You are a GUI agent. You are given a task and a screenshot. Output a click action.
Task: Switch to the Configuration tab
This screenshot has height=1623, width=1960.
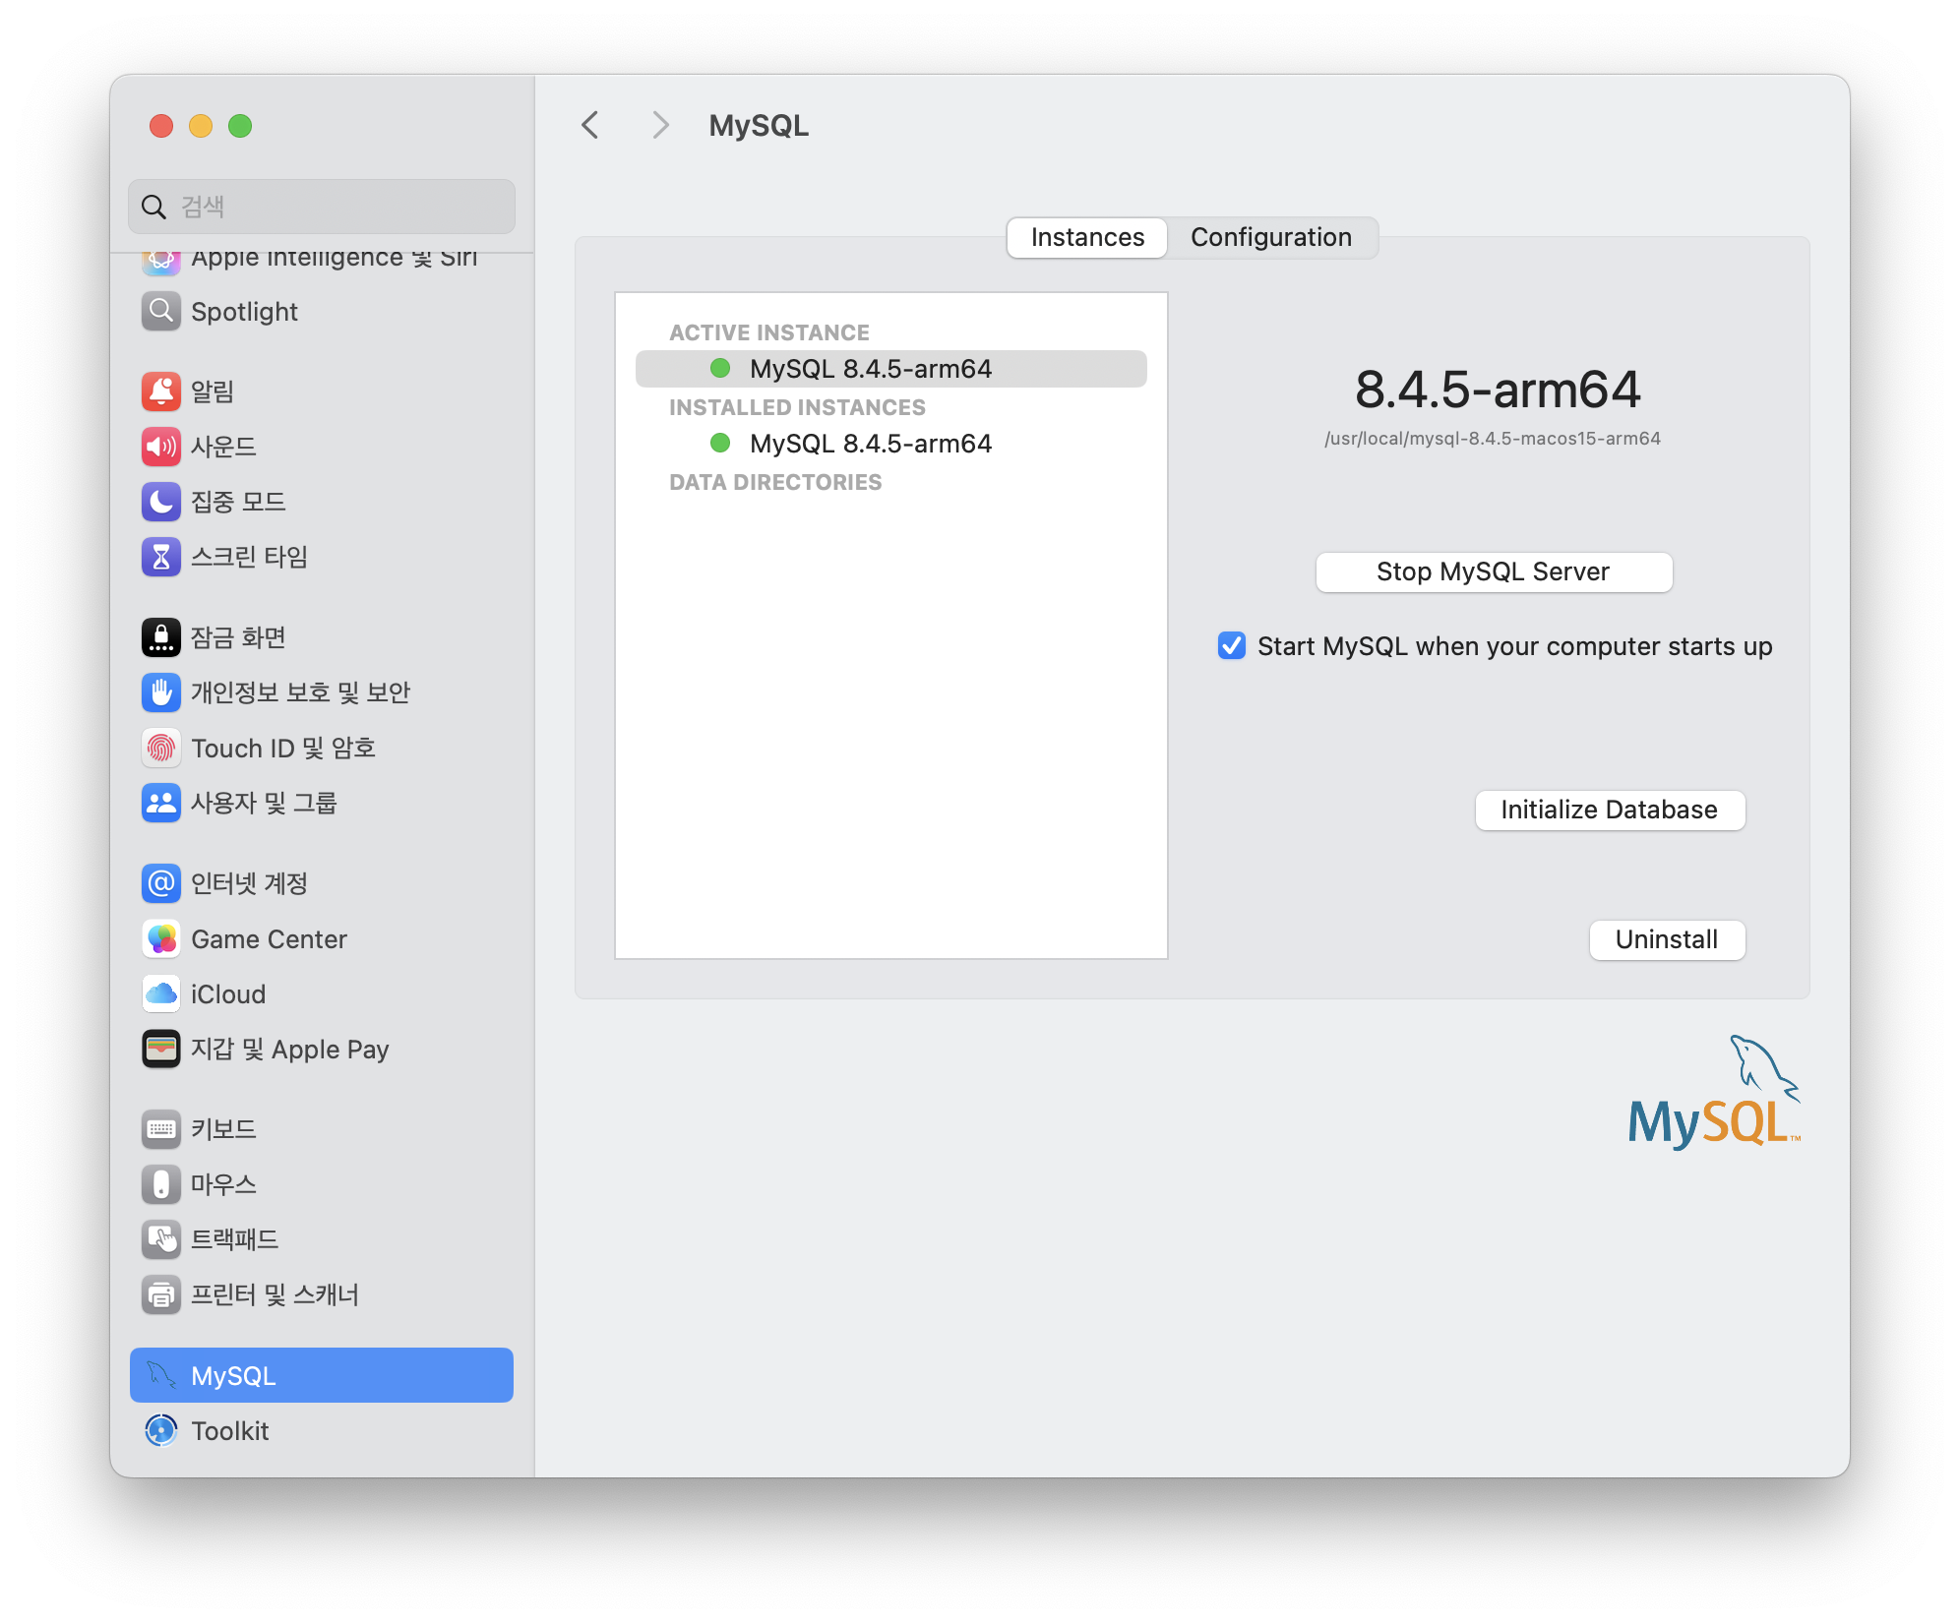[x=1270, y=238]
